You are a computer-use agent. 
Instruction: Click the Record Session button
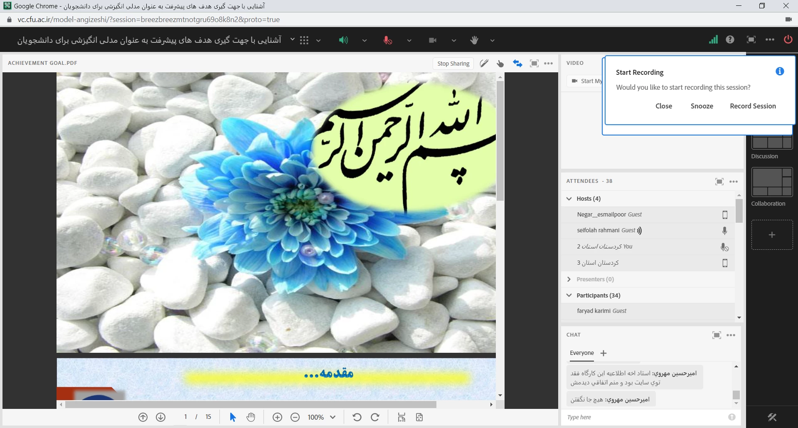point(753,106)
